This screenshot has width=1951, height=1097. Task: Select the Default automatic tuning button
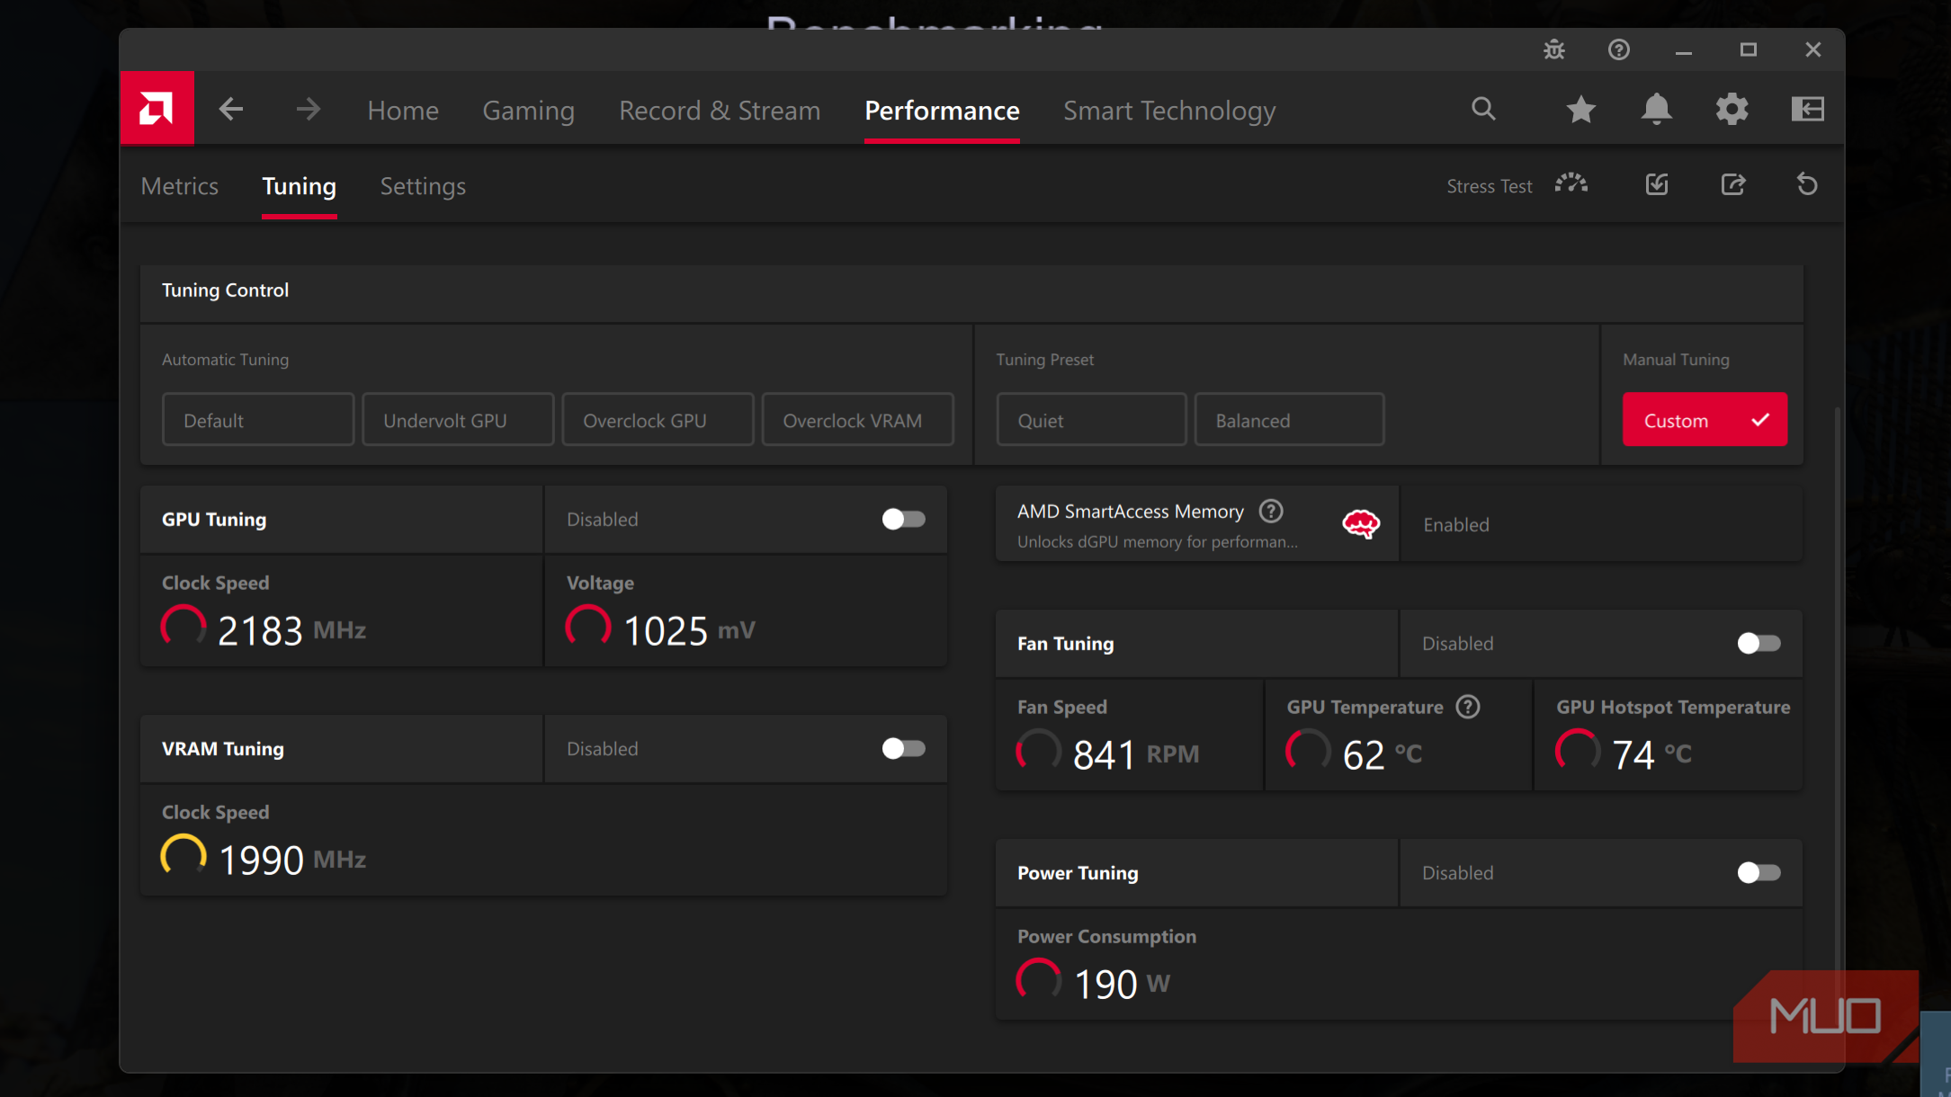tap(258, 420)
